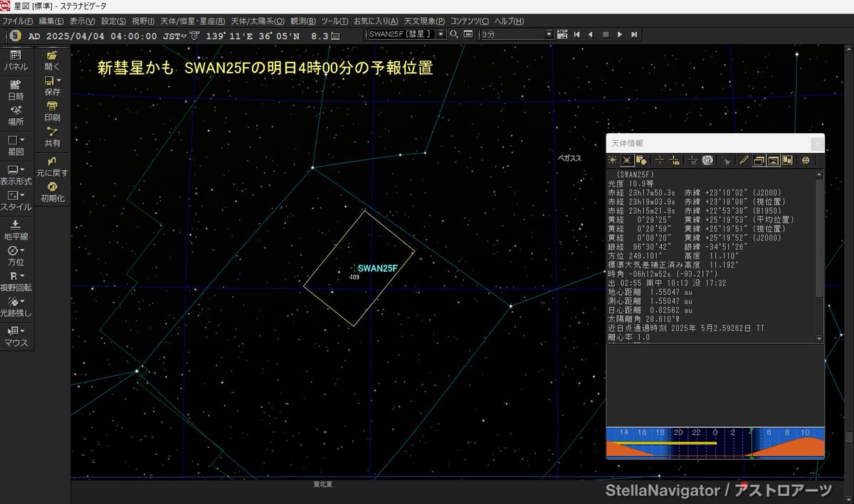Click the day-night timeline bar in 天体情報
854x504 pixels.
pos(715,443)
